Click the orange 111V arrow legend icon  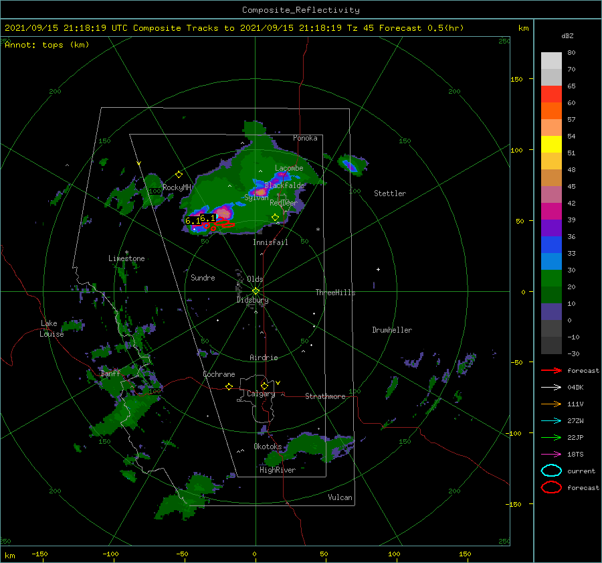tap(551, 404)
